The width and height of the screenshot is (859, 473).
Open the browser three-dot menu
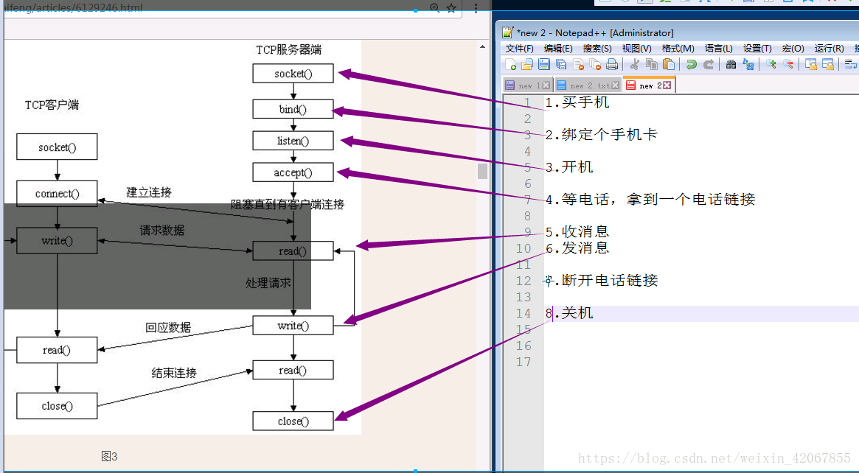[x=476, y=8]
